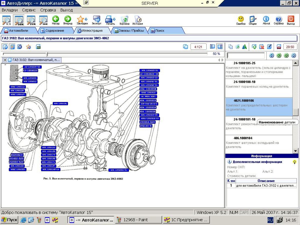The image size is (300, 225).
Task: Close the ГАЗ 3102 illustration document tab
Action: click(5, 60)
